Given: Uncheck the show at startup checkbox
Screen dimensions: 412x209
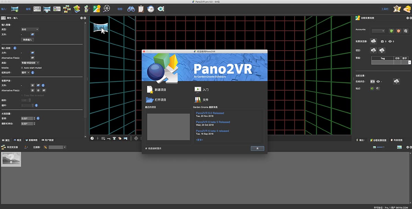Looking at the screenshot, I should 146,148.
